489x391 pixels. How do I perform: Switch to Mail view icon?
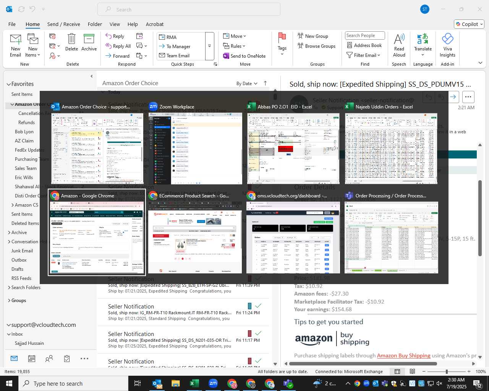[x=14, y=359]
